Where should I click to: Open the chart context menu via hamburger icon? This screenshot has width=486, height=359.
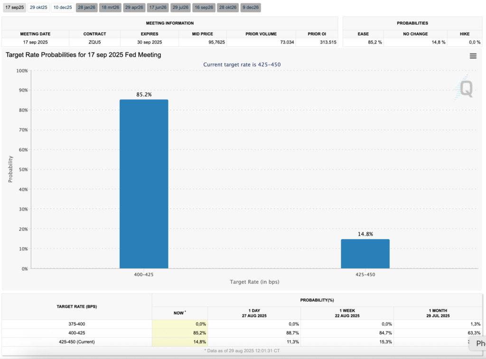[473, 55]
